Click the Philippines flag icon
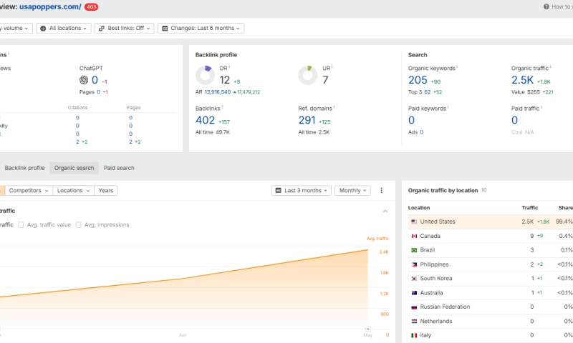 coord(414,264)
